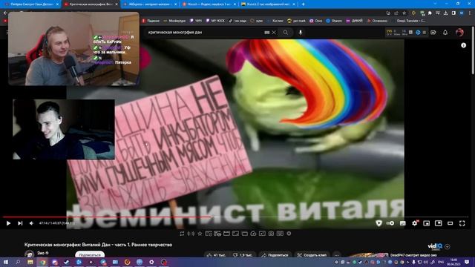This screenshot has width=475, height=267.
Task: Click the audio boost icon below player
Action: pyautogui.click(x=191, y=234)
